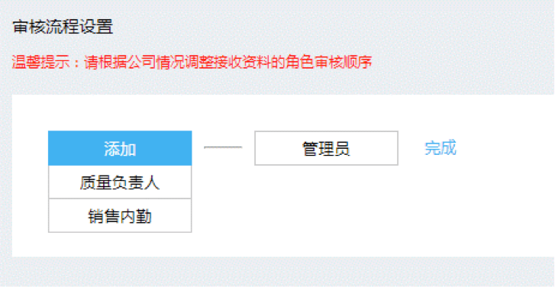Open the role list under 添加
Image resolution: width=555 pixels, height=287 pixels.
point(120,148)
